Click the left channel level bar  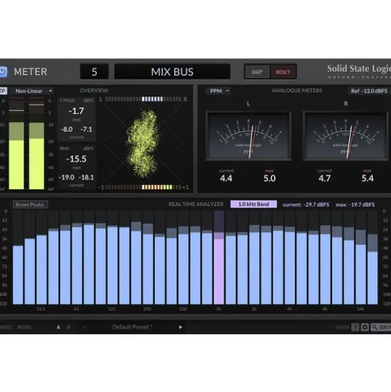tap(17, 144)
